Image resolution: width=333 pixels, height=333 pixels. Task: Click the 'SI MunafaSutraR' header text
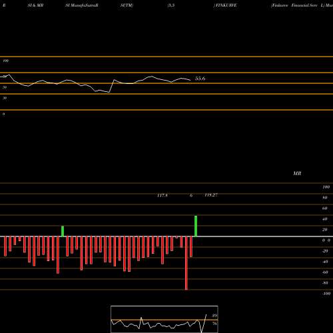(82, 5)
